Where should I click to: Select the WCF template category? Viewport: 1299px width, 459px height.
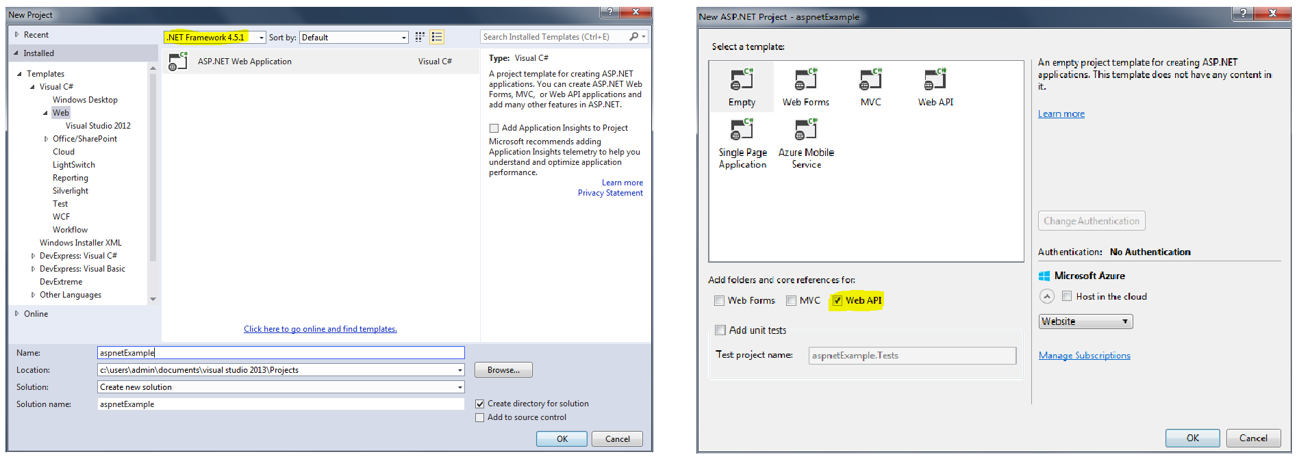[x=61, y=217]
